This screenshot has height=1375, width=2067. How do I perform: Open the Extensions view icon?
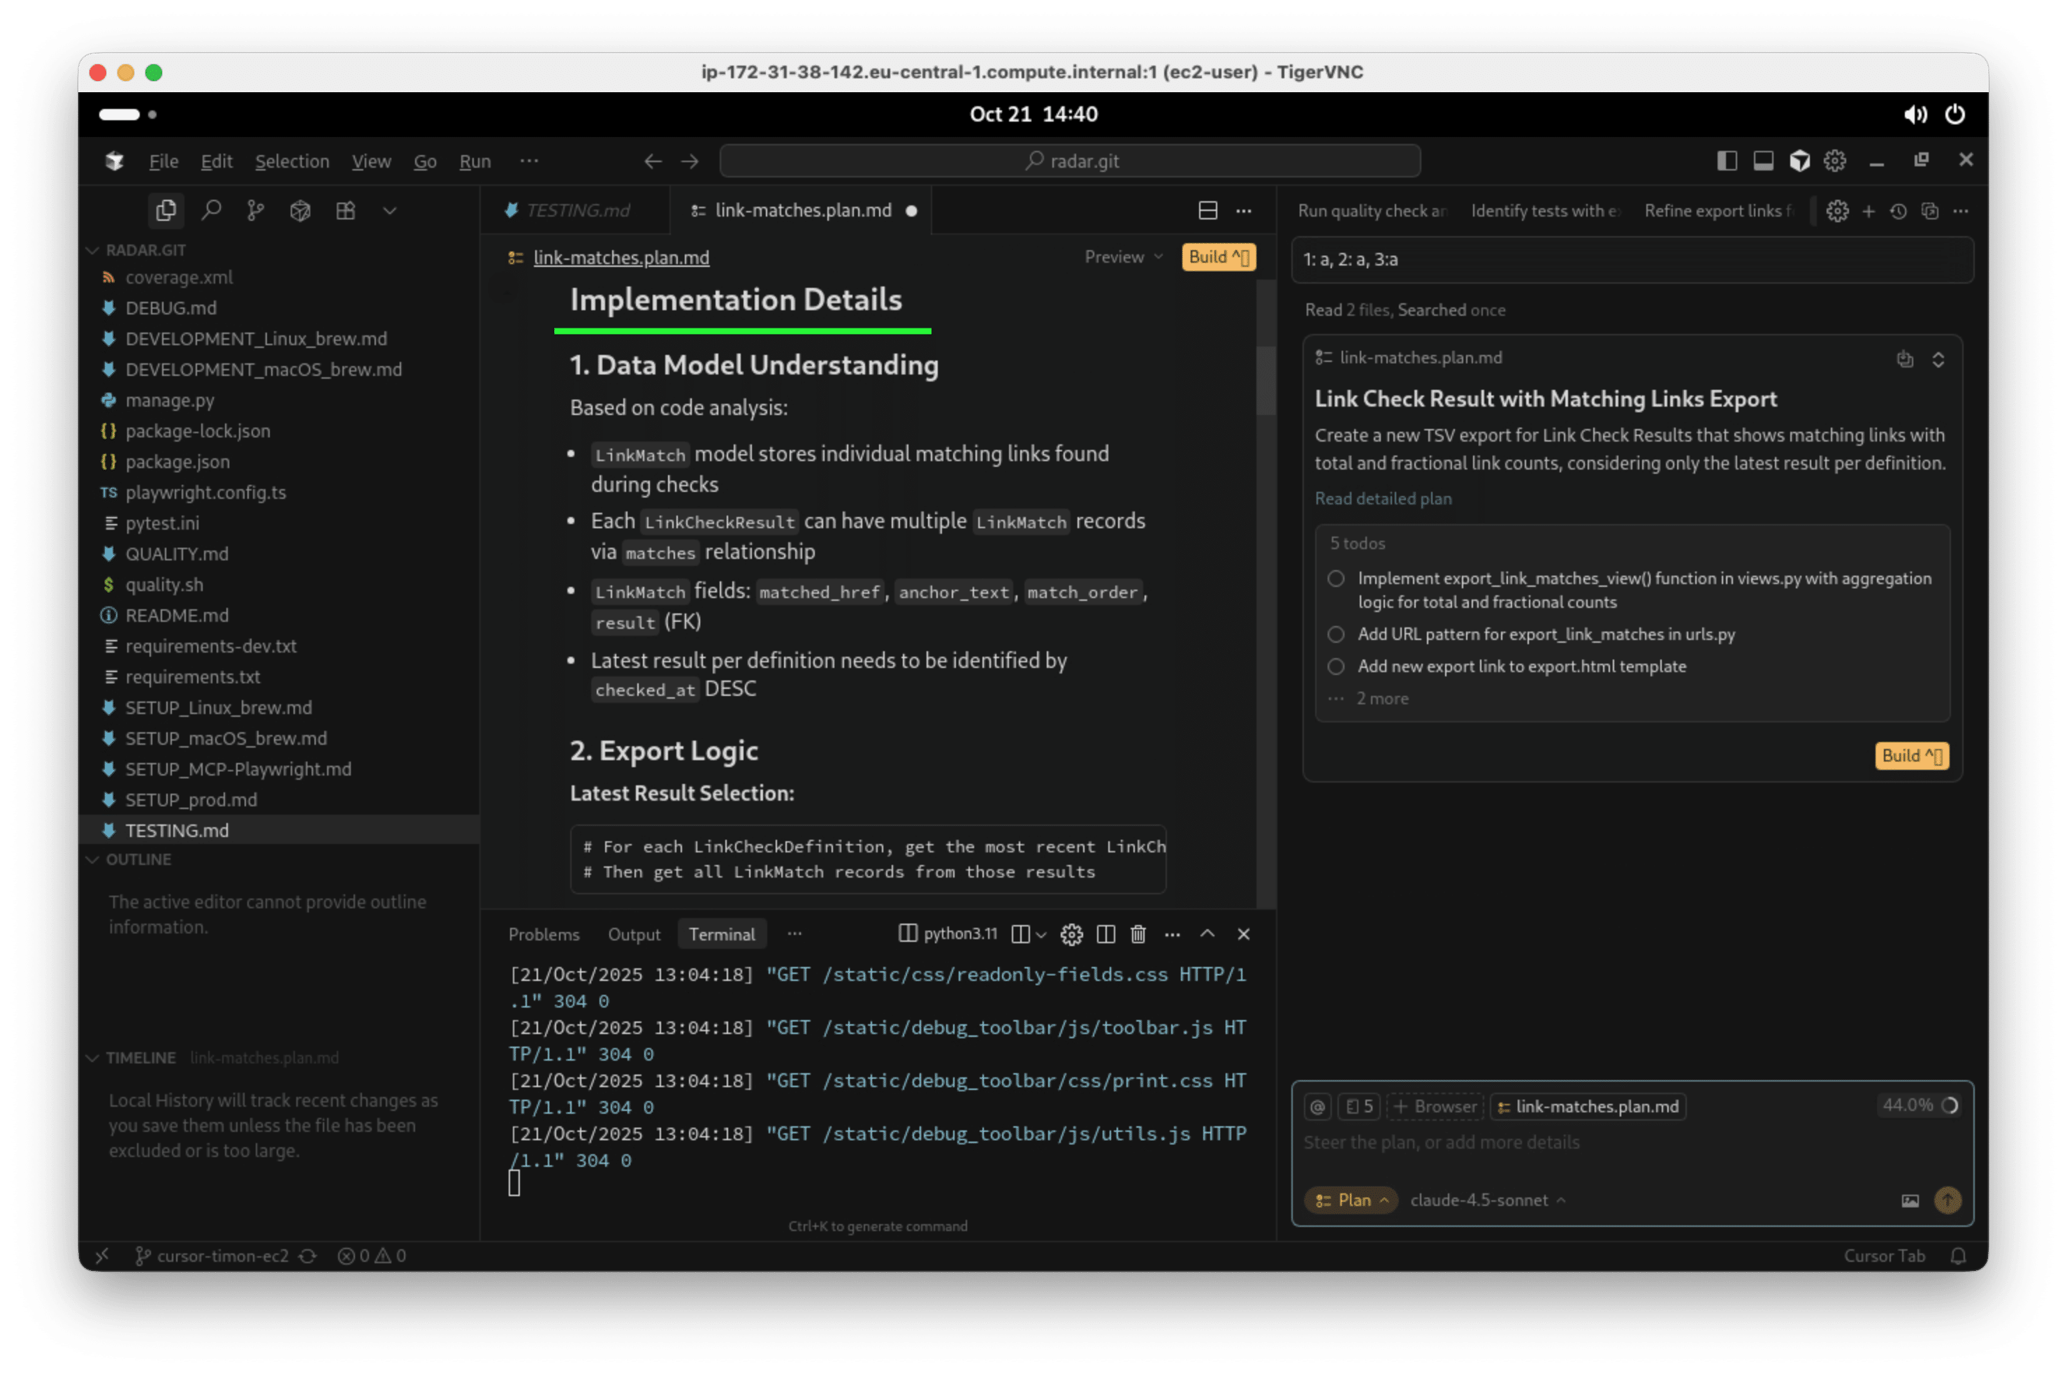[345, 210]
